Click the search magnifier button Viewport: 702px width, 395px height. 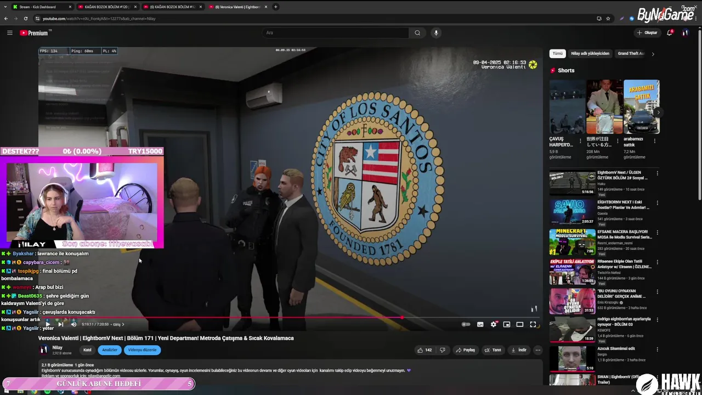[x=417, y=33]
